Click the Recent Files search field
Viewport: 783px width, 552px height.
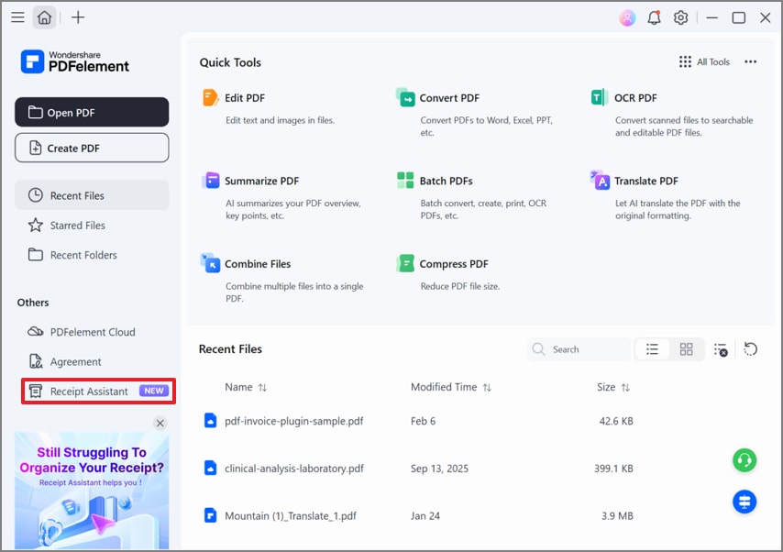[578, 349]
